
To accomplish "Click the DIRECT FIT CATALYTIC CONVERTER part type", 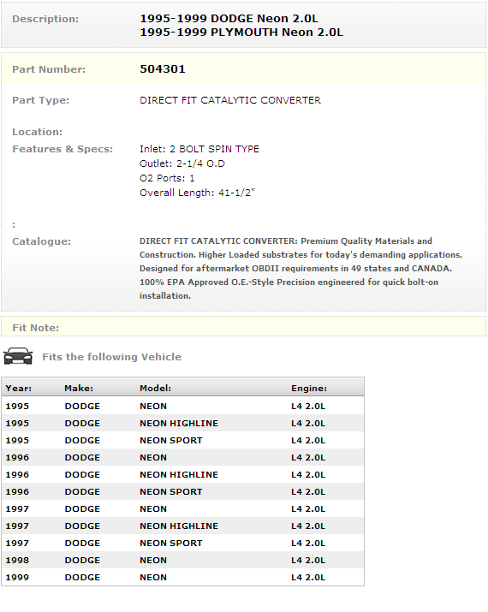I will click(x=230, y=100).
